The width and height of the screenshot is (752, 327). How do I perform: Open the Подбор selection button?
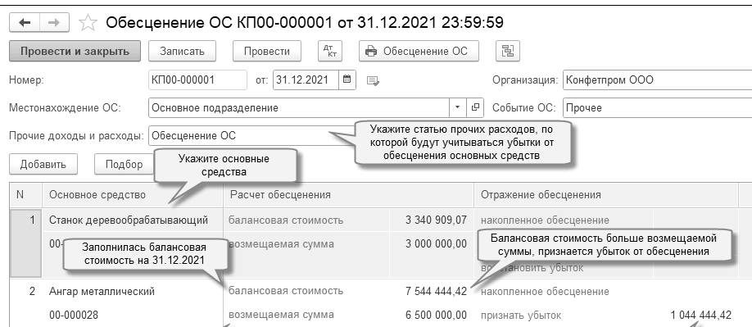pyautogui.click(x=125, y=165)
